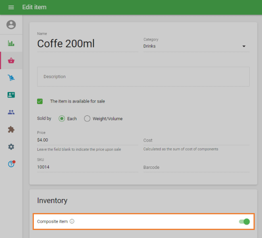Viewport: 262px width, 238px height.
Task: Go to Reports bar chart icon
Action: click(x=11, y=43)
